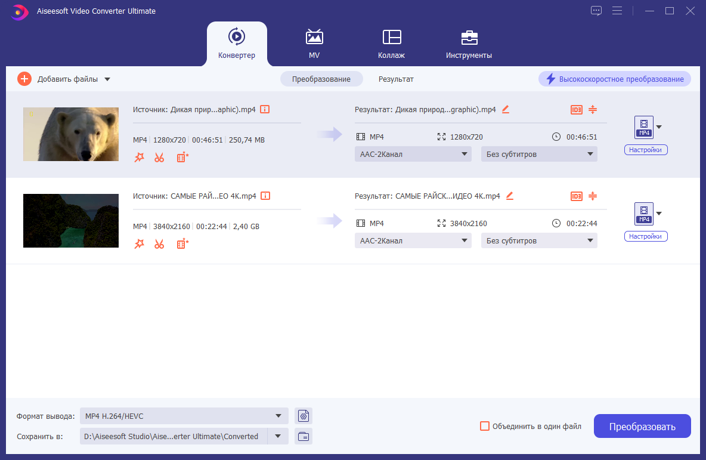
Task: Click the enhance video icon for polar bear video
Action: [x=182, y=158]
